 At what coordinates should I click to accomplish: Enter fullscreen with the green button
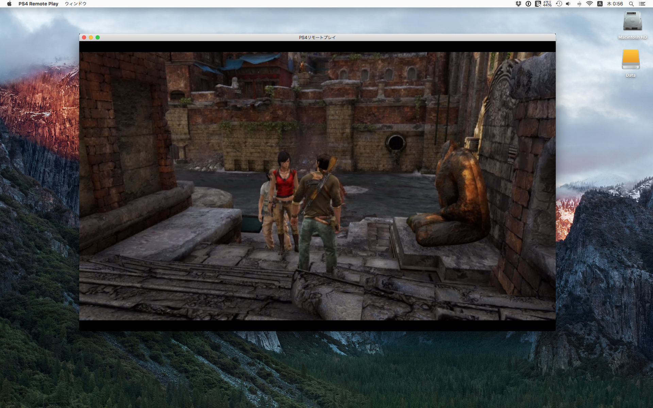pyautogui.click(x=98, y=37)
